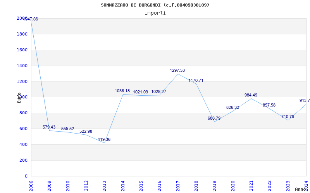Click the x-axis year 2019
Image resolution: width=310 pixels, height=193 pixels.
215,186
